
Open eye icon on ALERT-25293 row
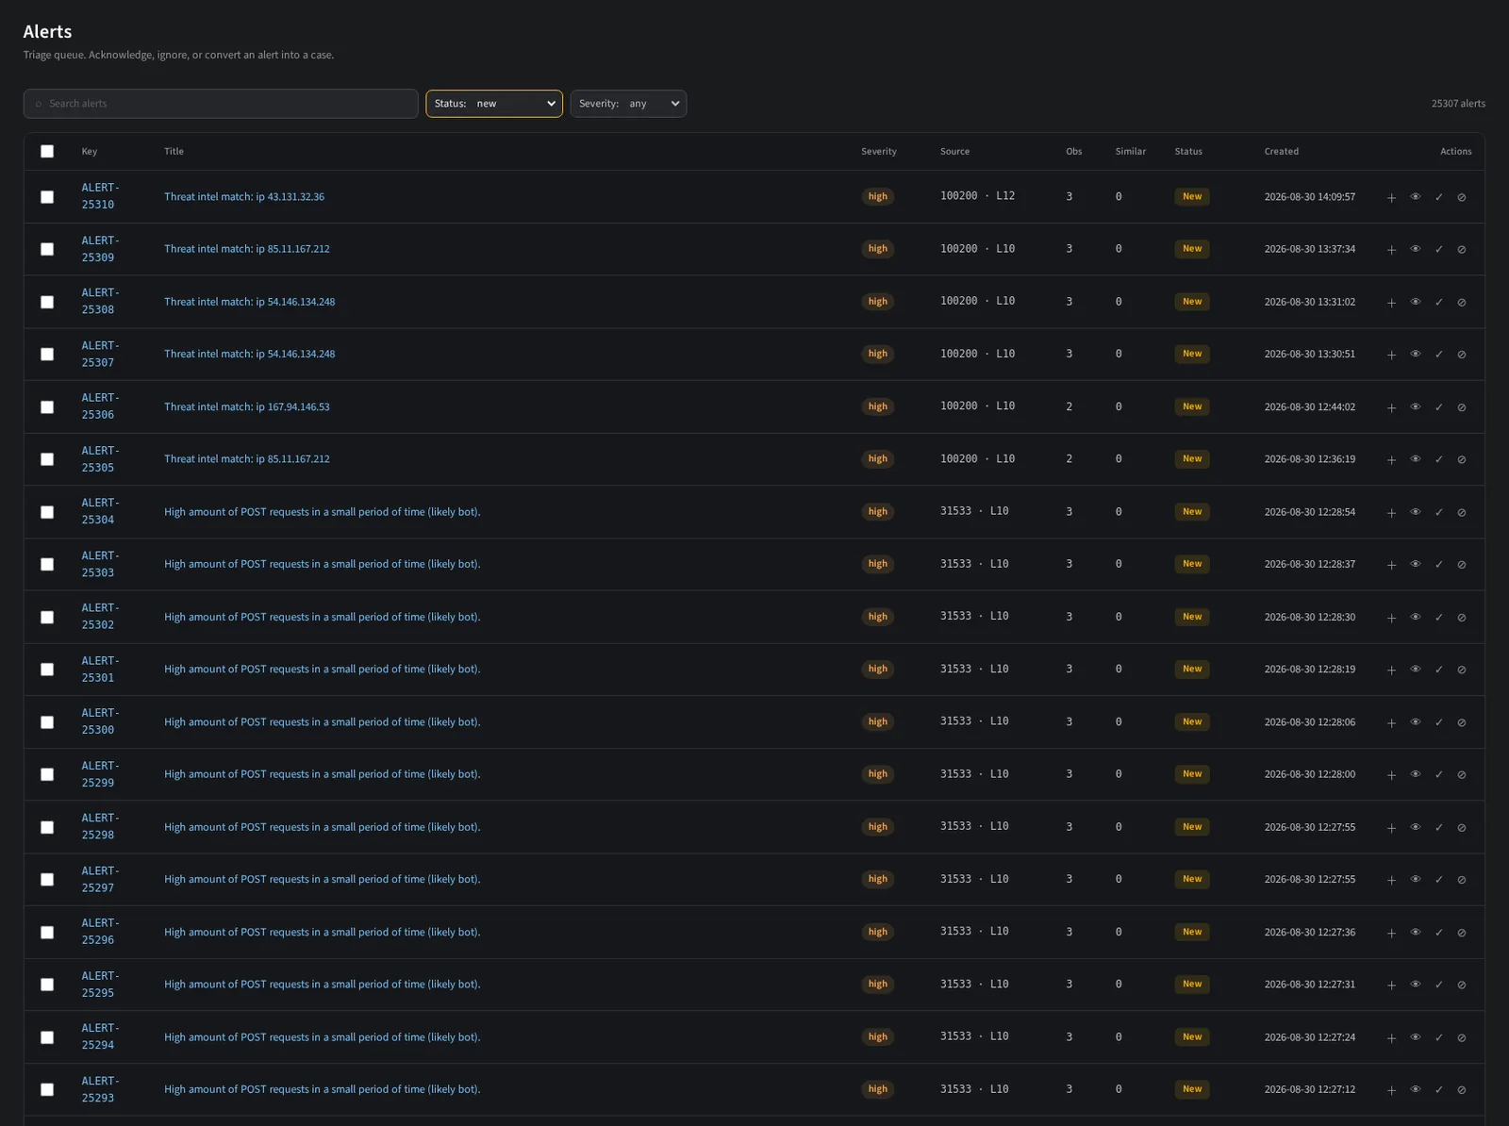pos(1416,1089)
